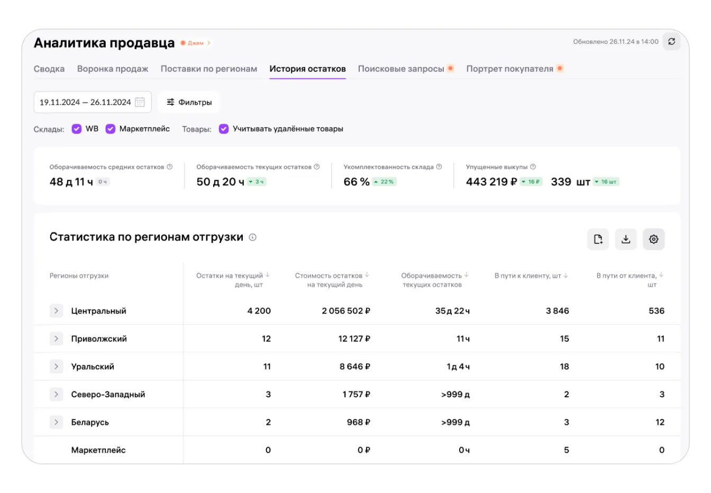Open the Фильтры button

pyautogui.click(x=189, y=102)
